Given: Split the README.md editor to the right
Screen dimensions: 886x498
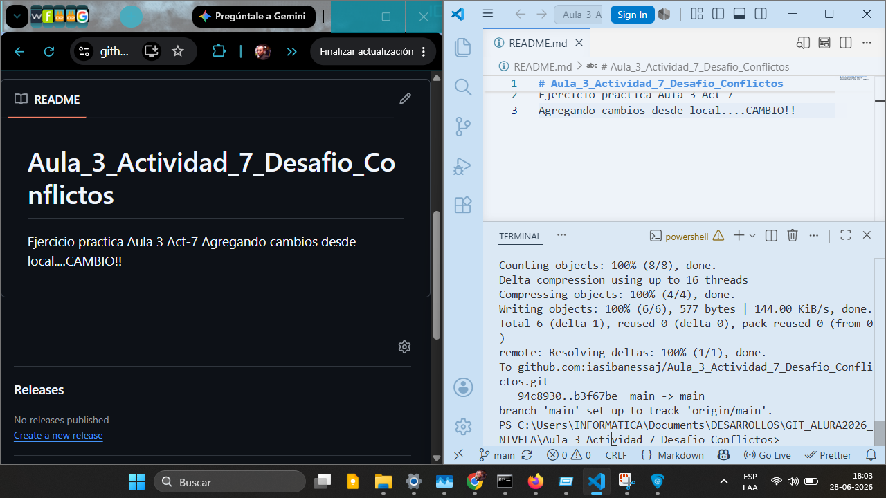Looking at the screenshot, I should coord(845,43).
